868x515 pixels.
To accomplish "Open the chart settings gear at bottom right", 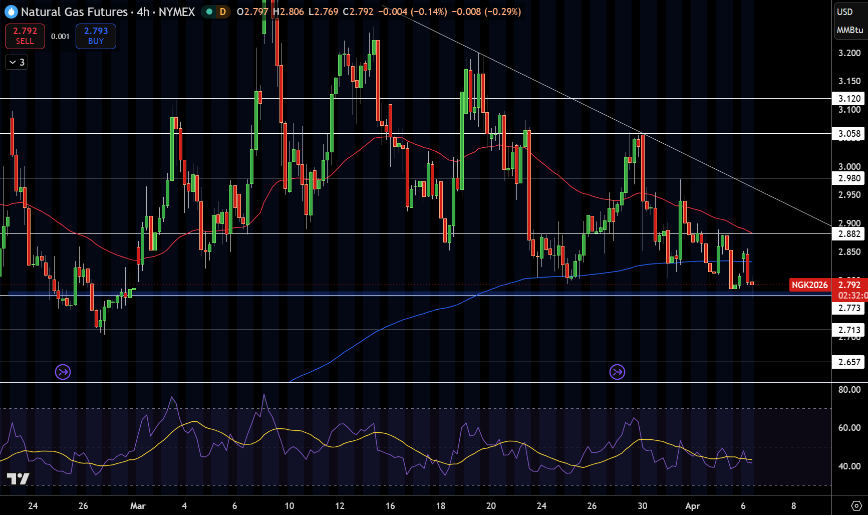I will tap(856, 505).
